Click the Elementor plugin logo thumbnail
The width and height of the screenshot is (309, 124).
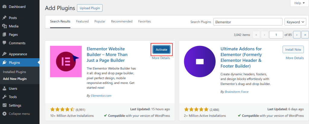(66, 61)
